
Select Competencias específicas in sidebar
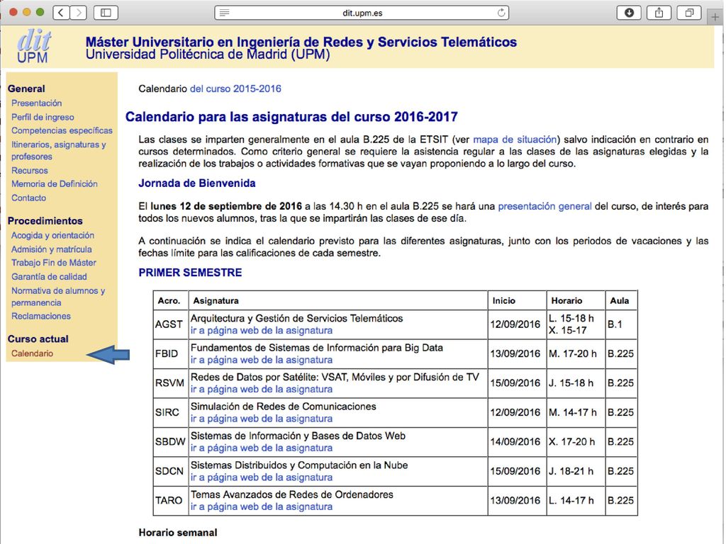point(62,130)
